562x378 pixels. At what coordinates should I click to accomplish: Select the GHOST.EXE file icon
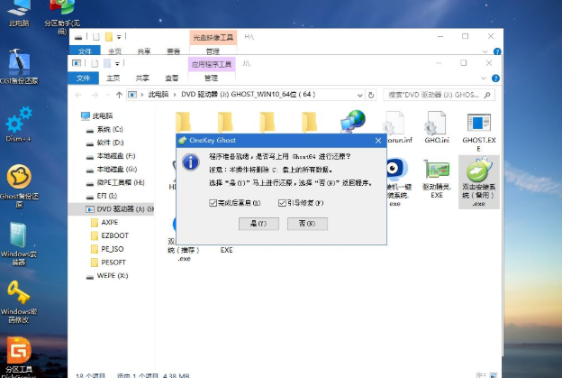[479, 132]
